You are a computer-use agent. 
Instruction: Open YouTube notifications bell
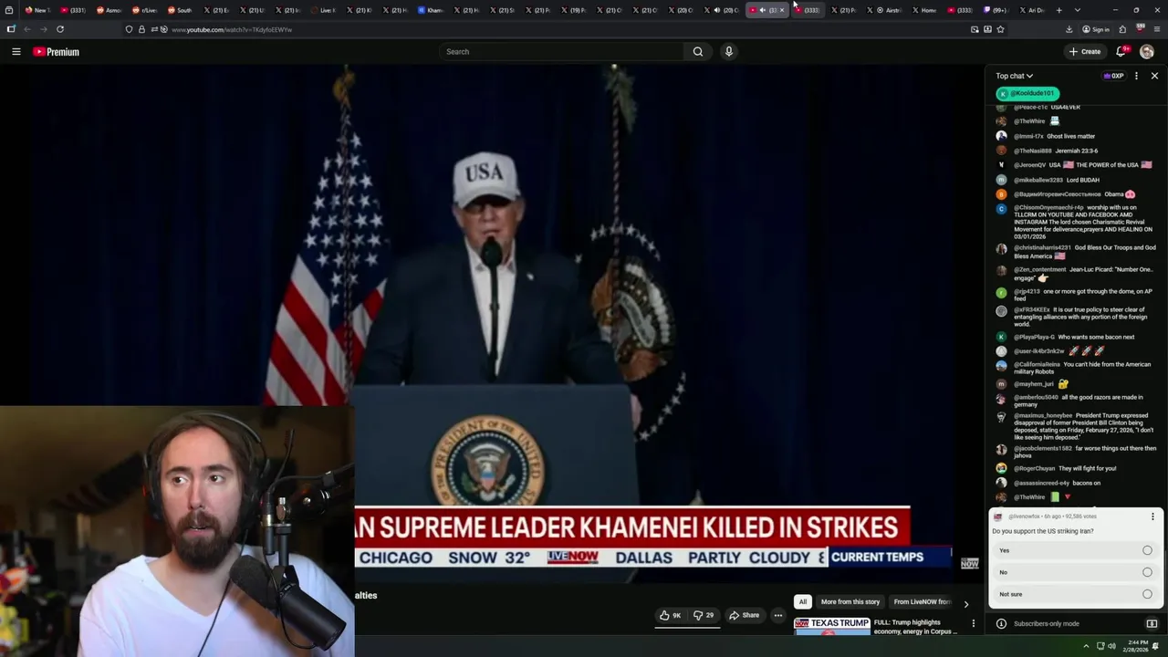pos(1121,52)
